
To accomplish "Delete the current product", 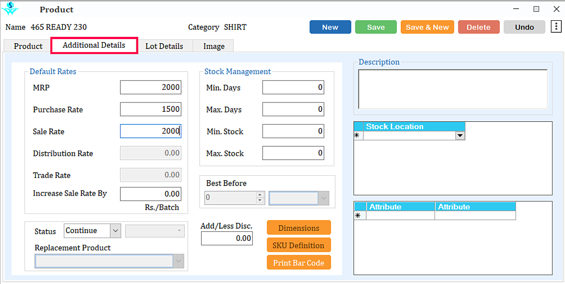I will tap(479, 27).
